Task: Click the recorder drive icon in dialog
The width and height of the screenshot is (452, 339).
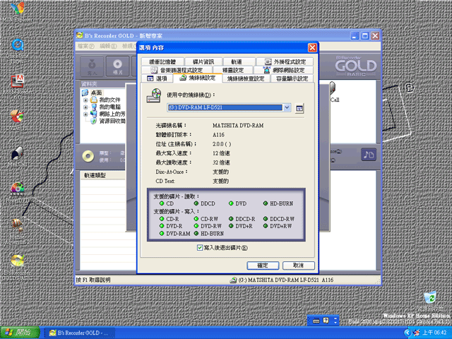Action: click(x=154, y=96)
